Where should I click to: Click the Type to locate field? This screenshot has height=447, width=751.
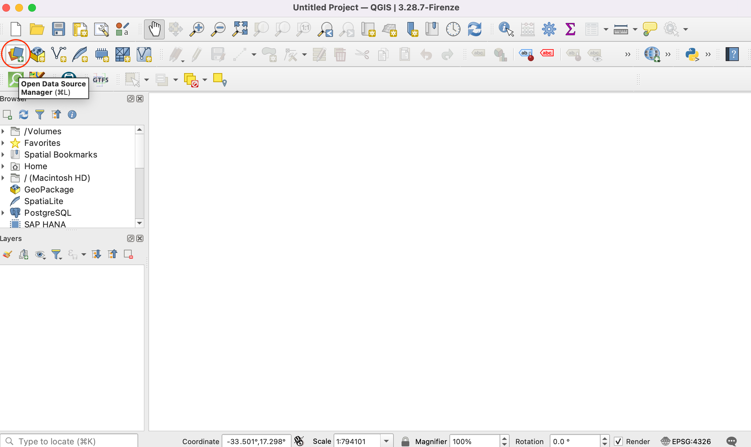pyautogui.click(x=70, y=441)
